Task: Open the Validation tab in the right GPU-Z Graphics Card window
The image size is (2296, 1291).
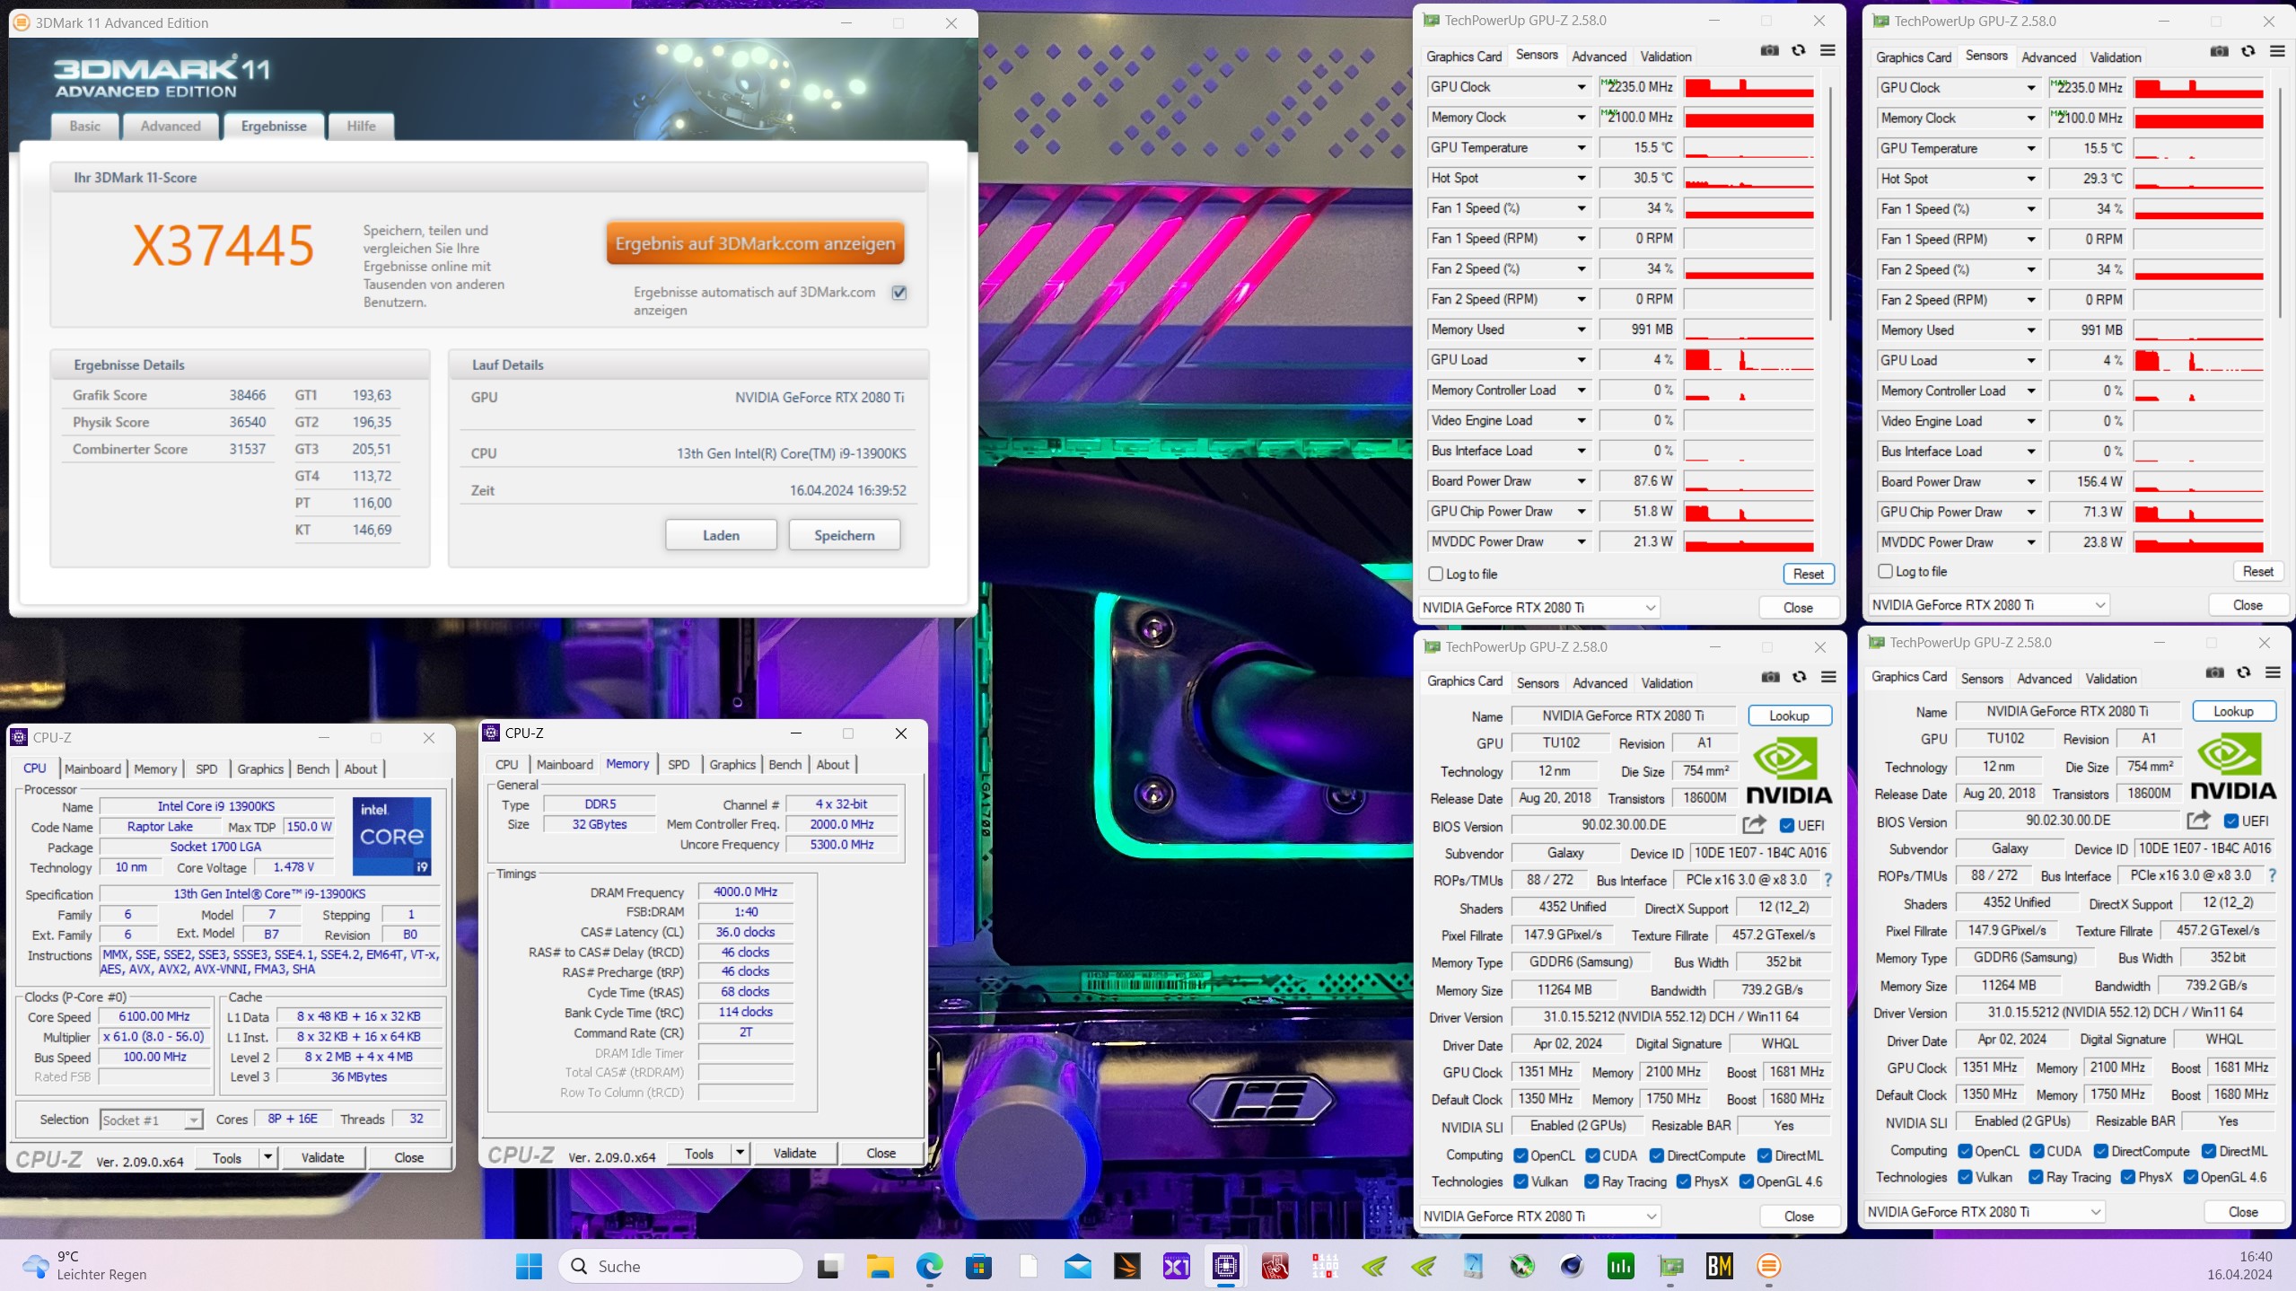Action: (x=2110, y=679)
